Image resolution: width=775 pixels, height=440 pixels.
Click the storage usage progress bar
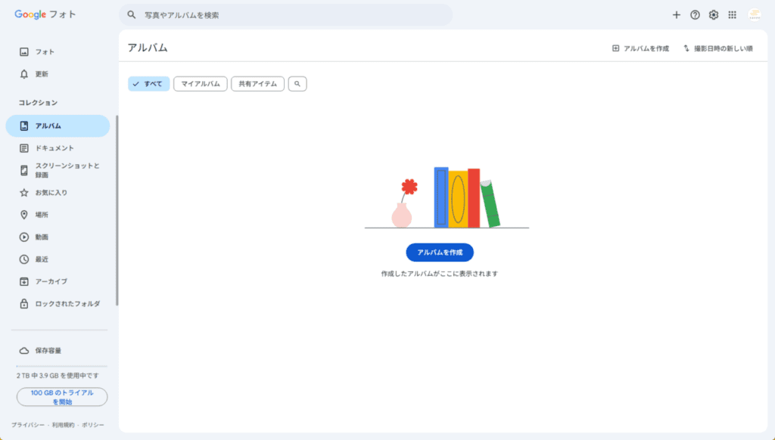[x=62, y=367]
